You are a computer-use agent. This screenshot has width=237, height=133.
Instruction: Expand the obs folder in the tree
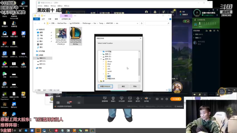click(103, 69)
